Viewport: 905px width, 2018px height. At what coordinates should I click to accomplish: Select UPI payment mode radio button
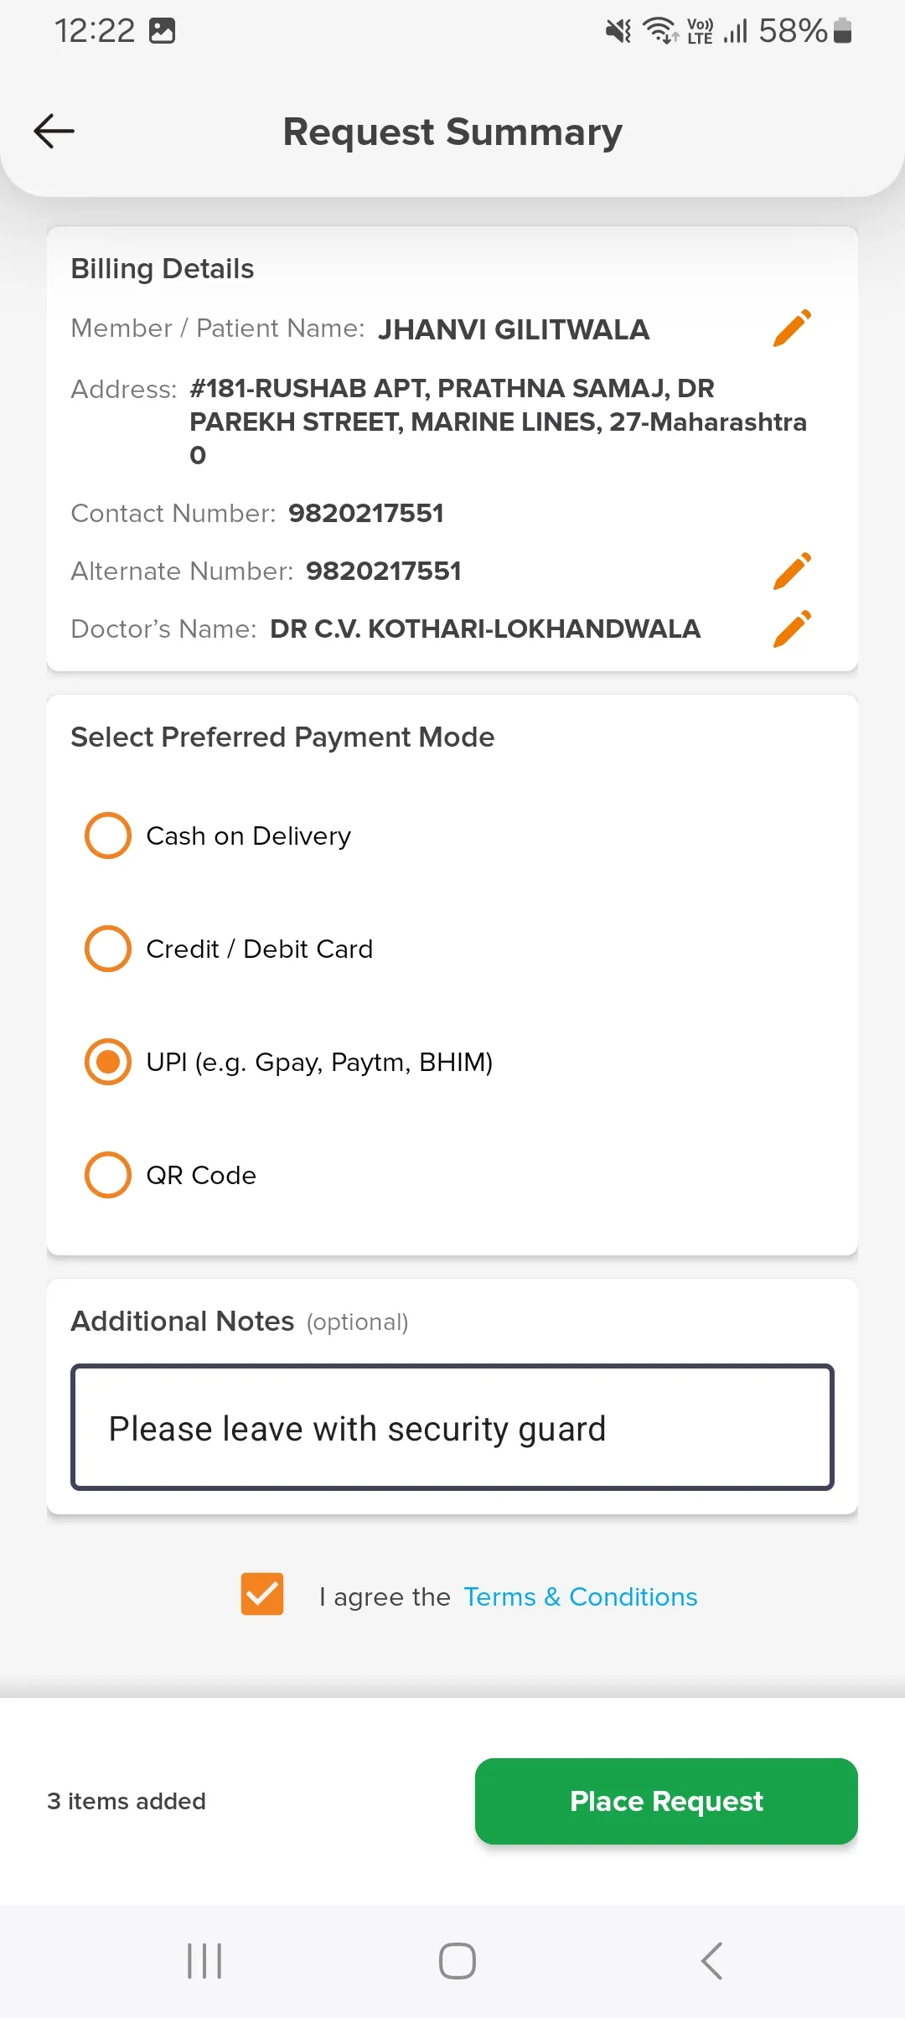[x=108, y=1062]
